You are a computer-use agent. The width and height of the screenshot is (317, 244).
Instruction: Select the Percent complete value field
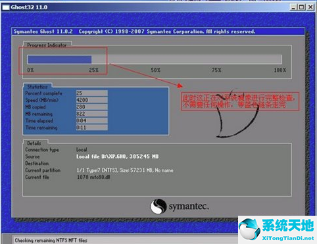92,93
